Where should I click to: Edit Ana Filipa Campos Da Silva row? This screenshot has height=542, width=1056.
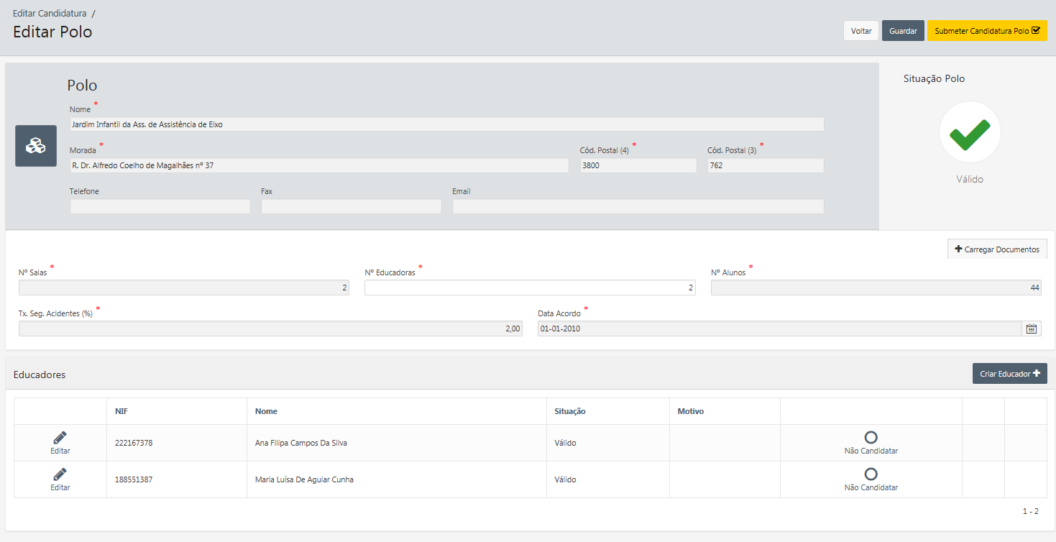tap(60, 443)
